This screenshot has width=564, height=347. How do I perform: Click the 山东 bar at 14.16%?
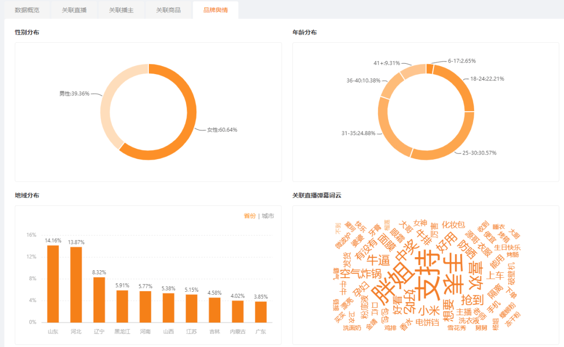(53, 284)
